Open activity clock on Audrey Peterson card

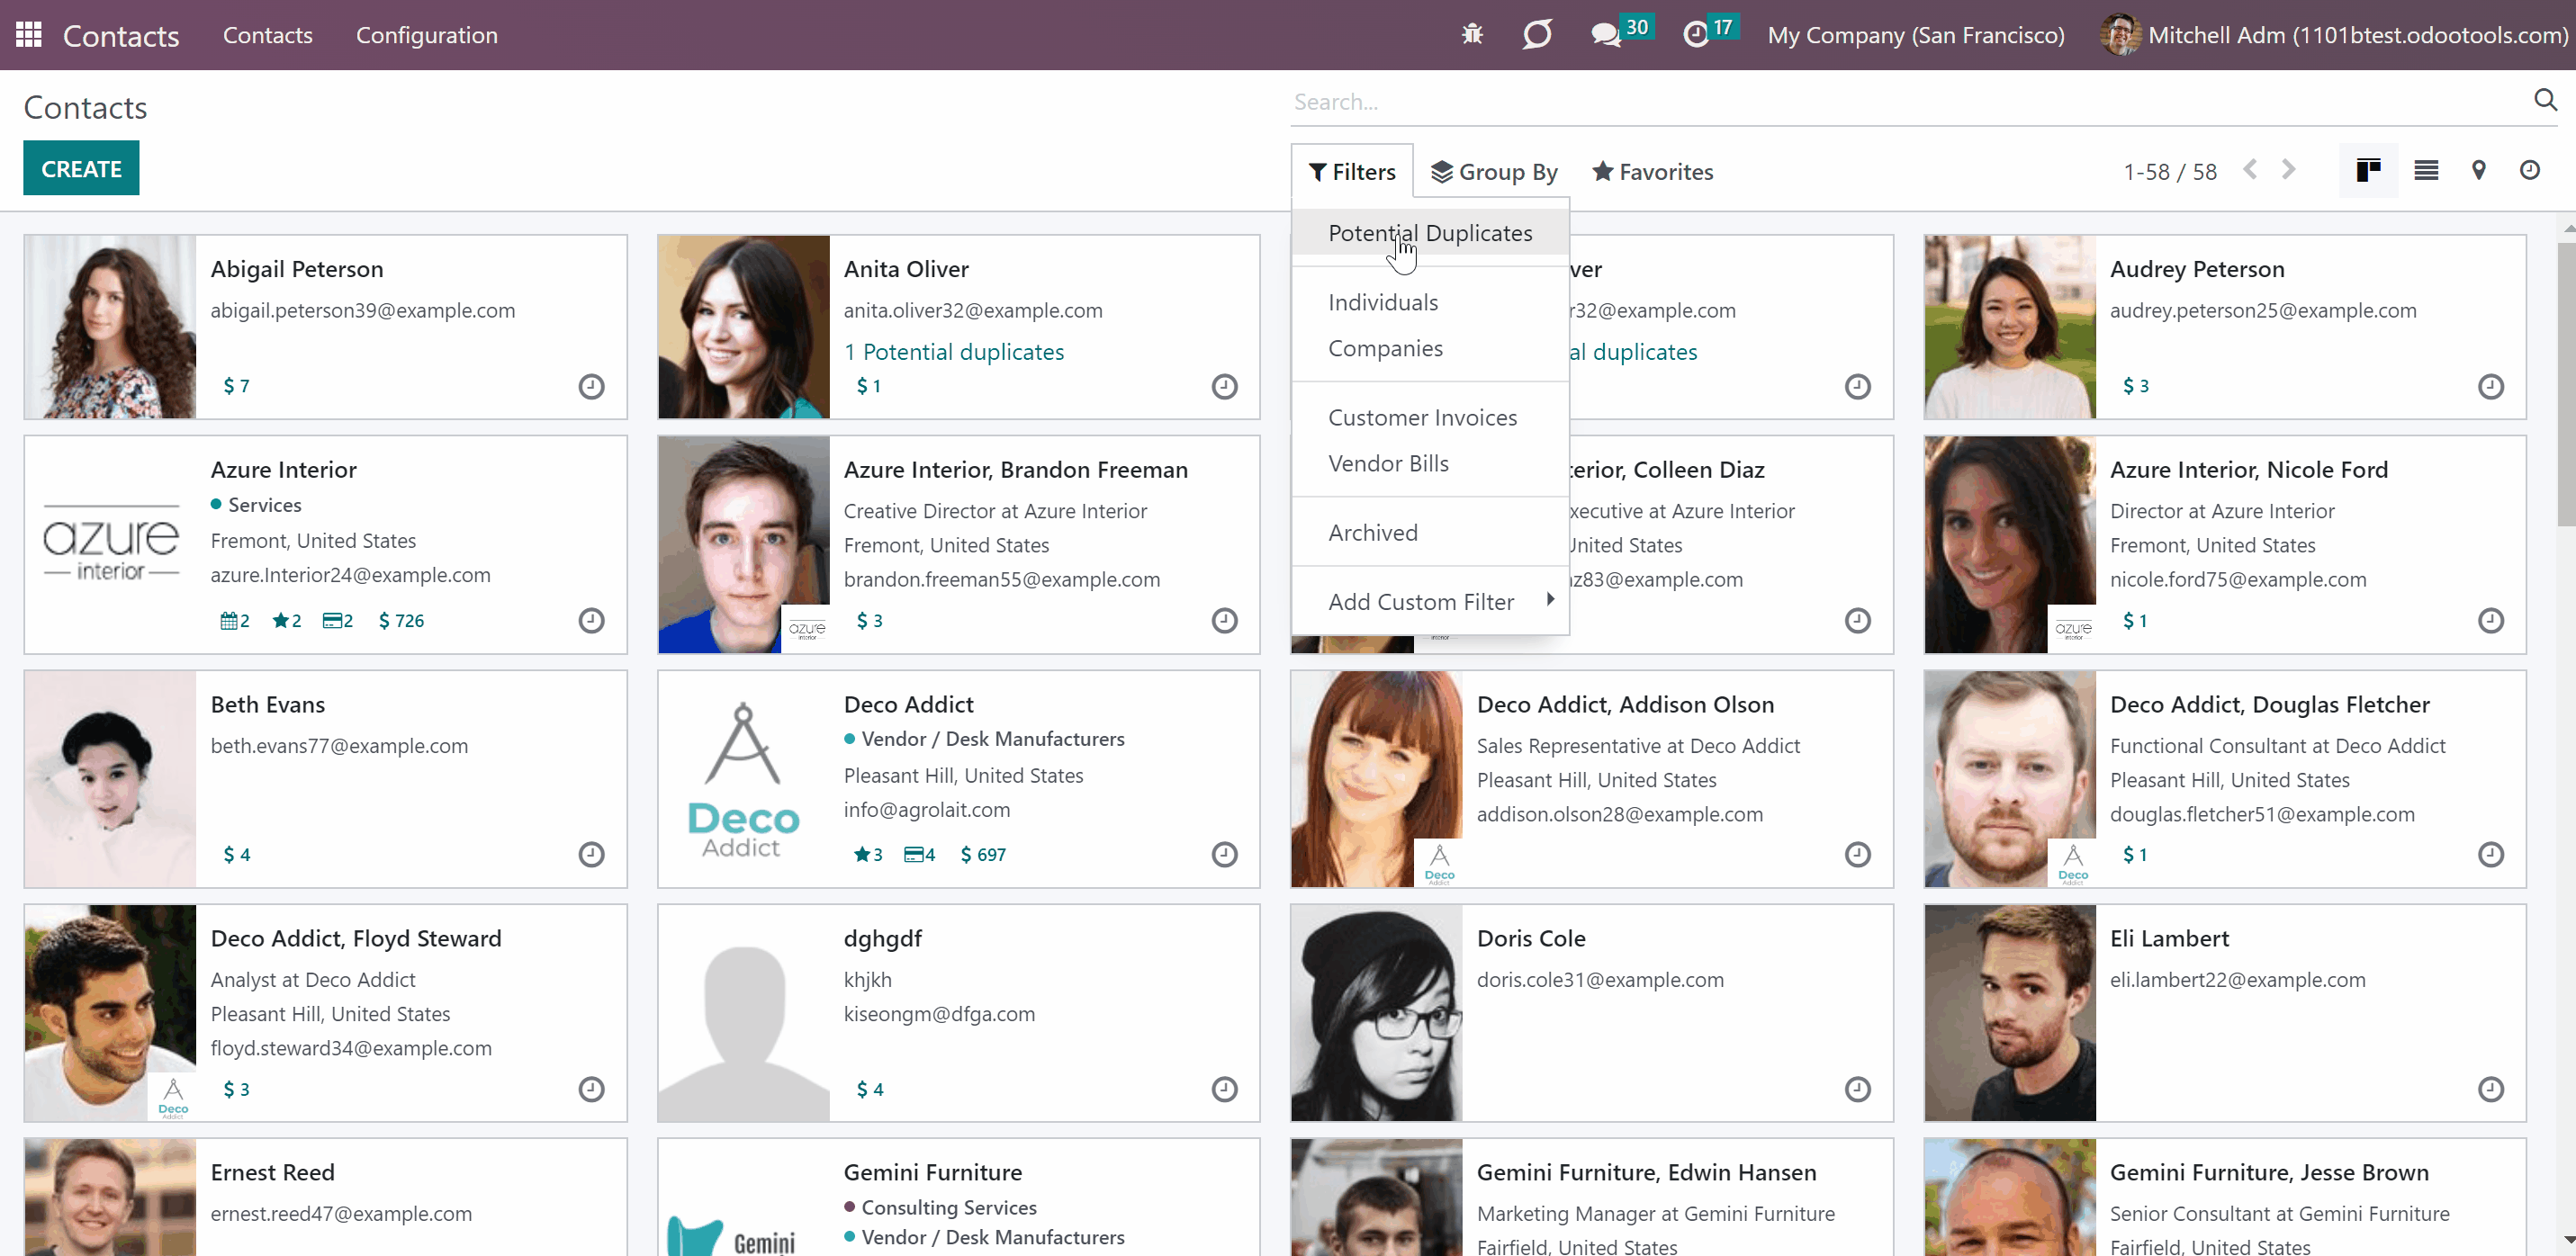(x=2491, y=386)
